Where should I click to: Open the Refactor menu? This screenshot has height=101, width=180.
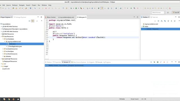pyautogui.click(x=15, y=5)
